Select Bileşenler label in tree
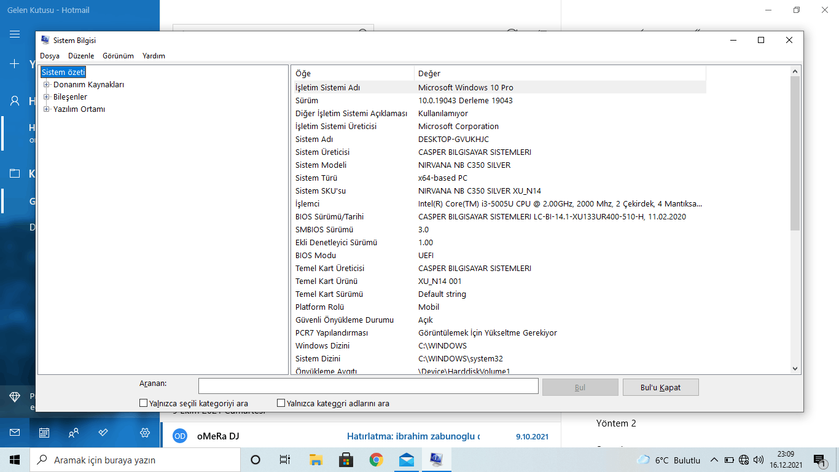 point(70,97)
